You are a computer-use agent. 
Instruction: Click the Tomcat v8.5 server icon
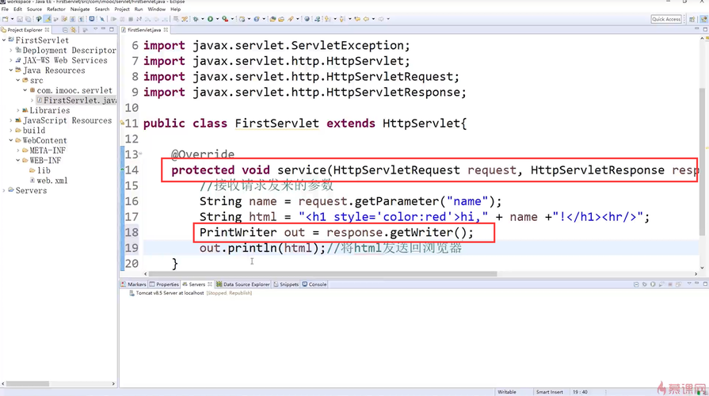click(131, 293)
